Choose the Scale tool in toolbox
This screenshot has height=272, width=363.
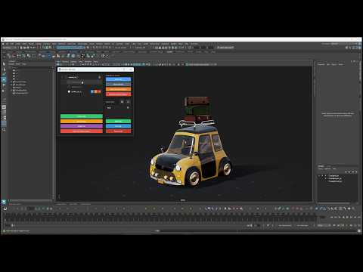pyautogui.click(x=4, y=90)
